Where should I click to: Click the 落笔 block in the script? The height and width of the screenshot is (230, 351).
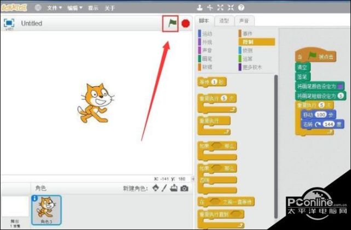tap(302, 77)
